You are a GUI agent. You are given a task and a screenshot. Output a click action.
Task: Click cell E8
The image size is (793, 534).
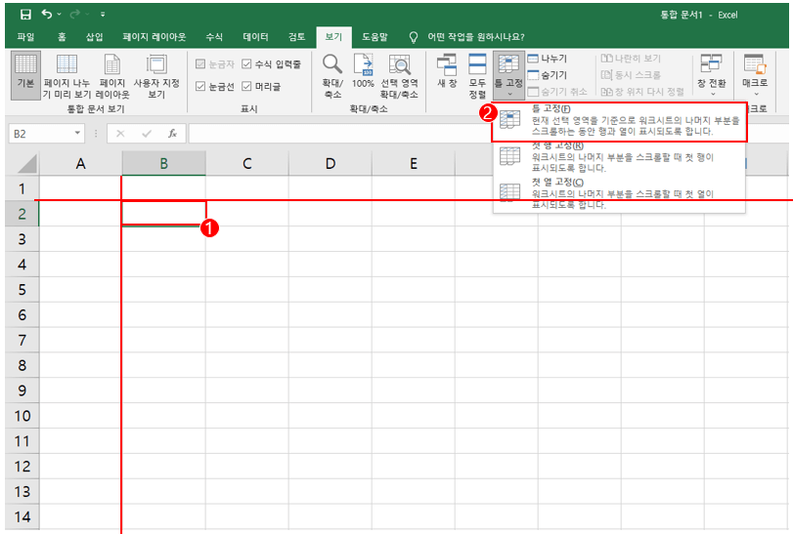[x=414, y=365]
